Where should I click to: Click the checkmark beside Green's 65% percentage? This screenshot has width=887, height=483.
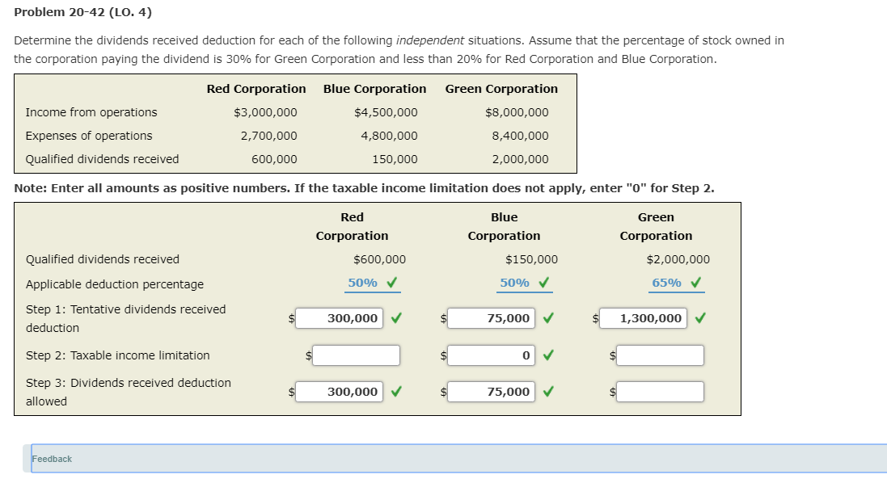click(697, 282)
